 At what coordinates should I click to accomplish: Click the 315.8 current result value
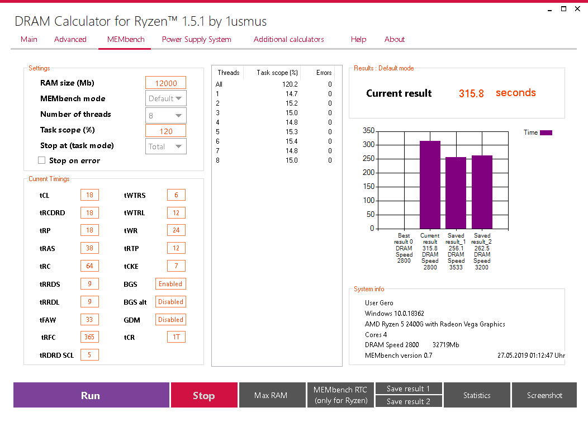tap(471, 93)
